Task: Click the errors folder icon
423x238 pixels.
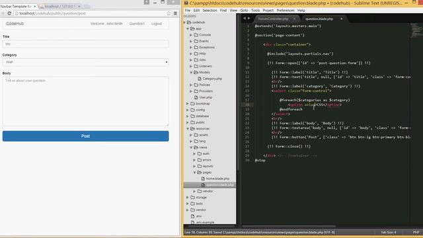Action: coord(200,160)
